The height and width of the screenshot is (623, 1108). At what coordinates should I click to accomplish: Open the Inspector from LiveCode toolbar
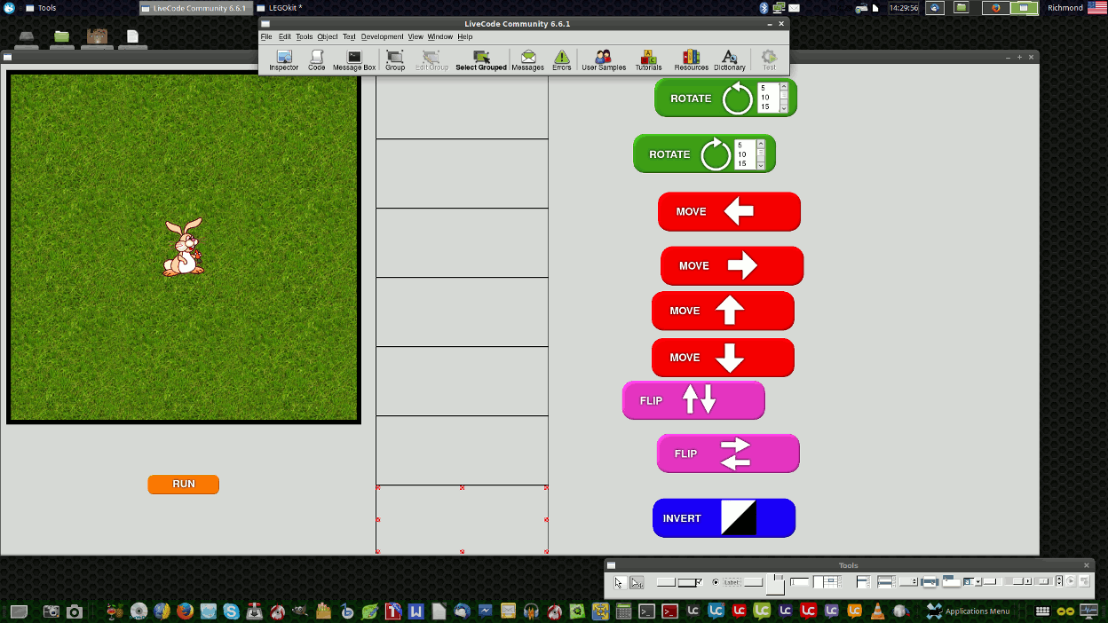[284, 60]
